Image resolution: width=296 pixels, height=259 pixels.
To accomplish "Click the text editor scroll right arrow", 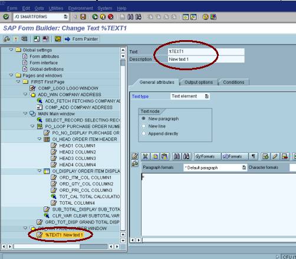I will 139,240.
